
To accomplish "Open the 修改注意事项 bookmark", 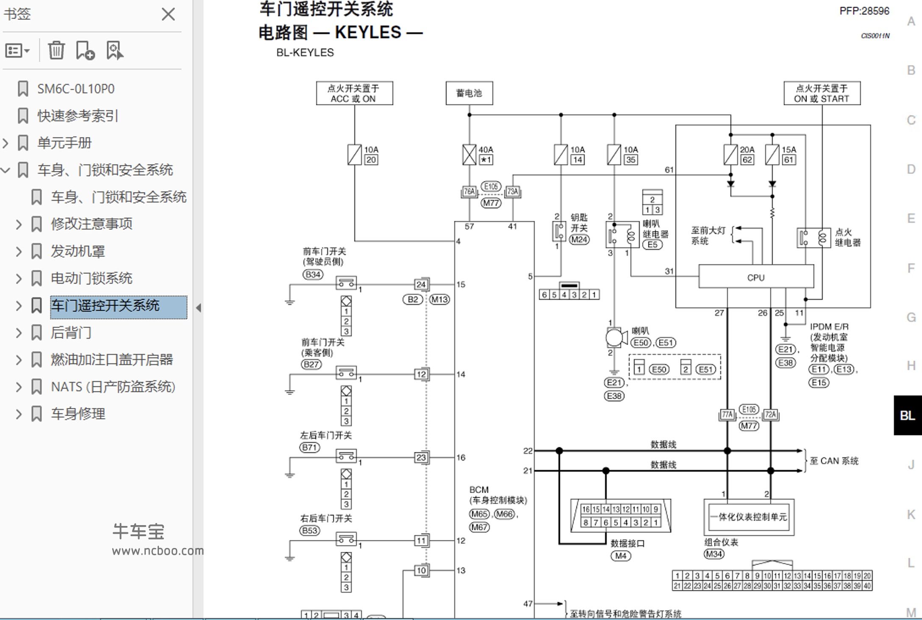I will pos(92,224).
